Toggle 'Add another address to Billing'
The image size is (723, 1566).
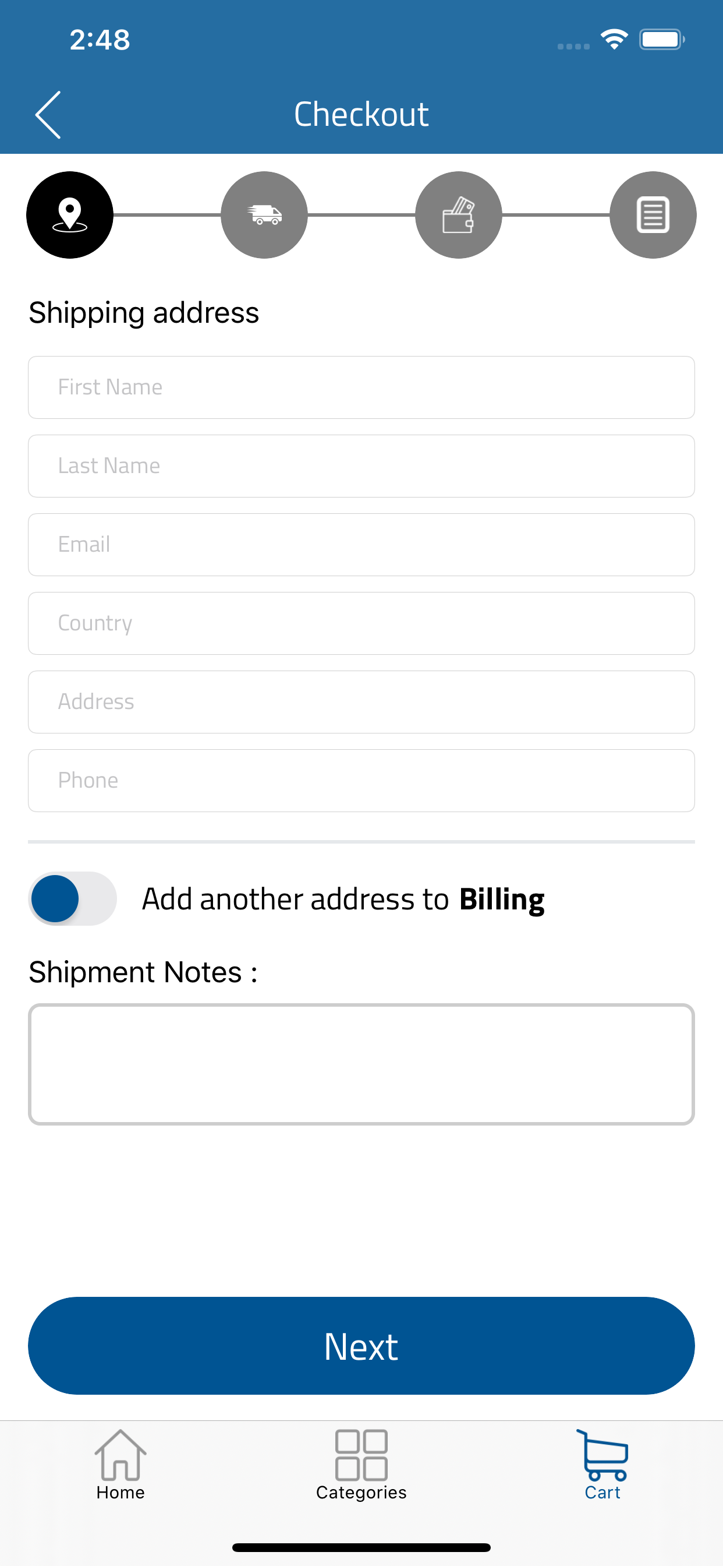73,898
